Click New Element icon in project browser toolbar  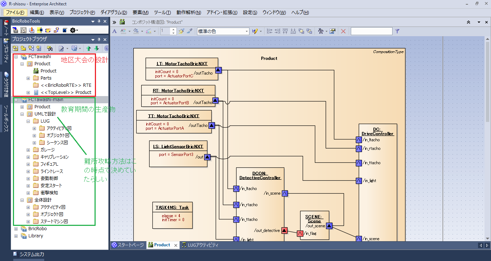pos(39,48)
